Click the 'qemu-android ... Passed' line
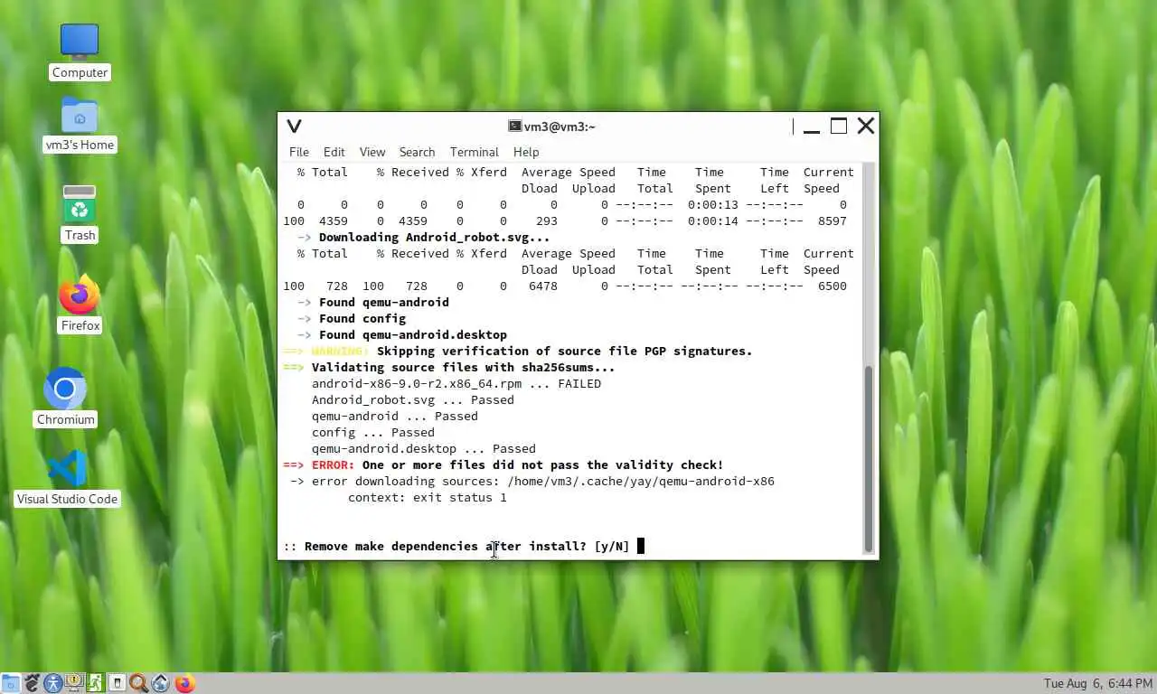Screen dimensions: 1157x694 coord(395,417)
